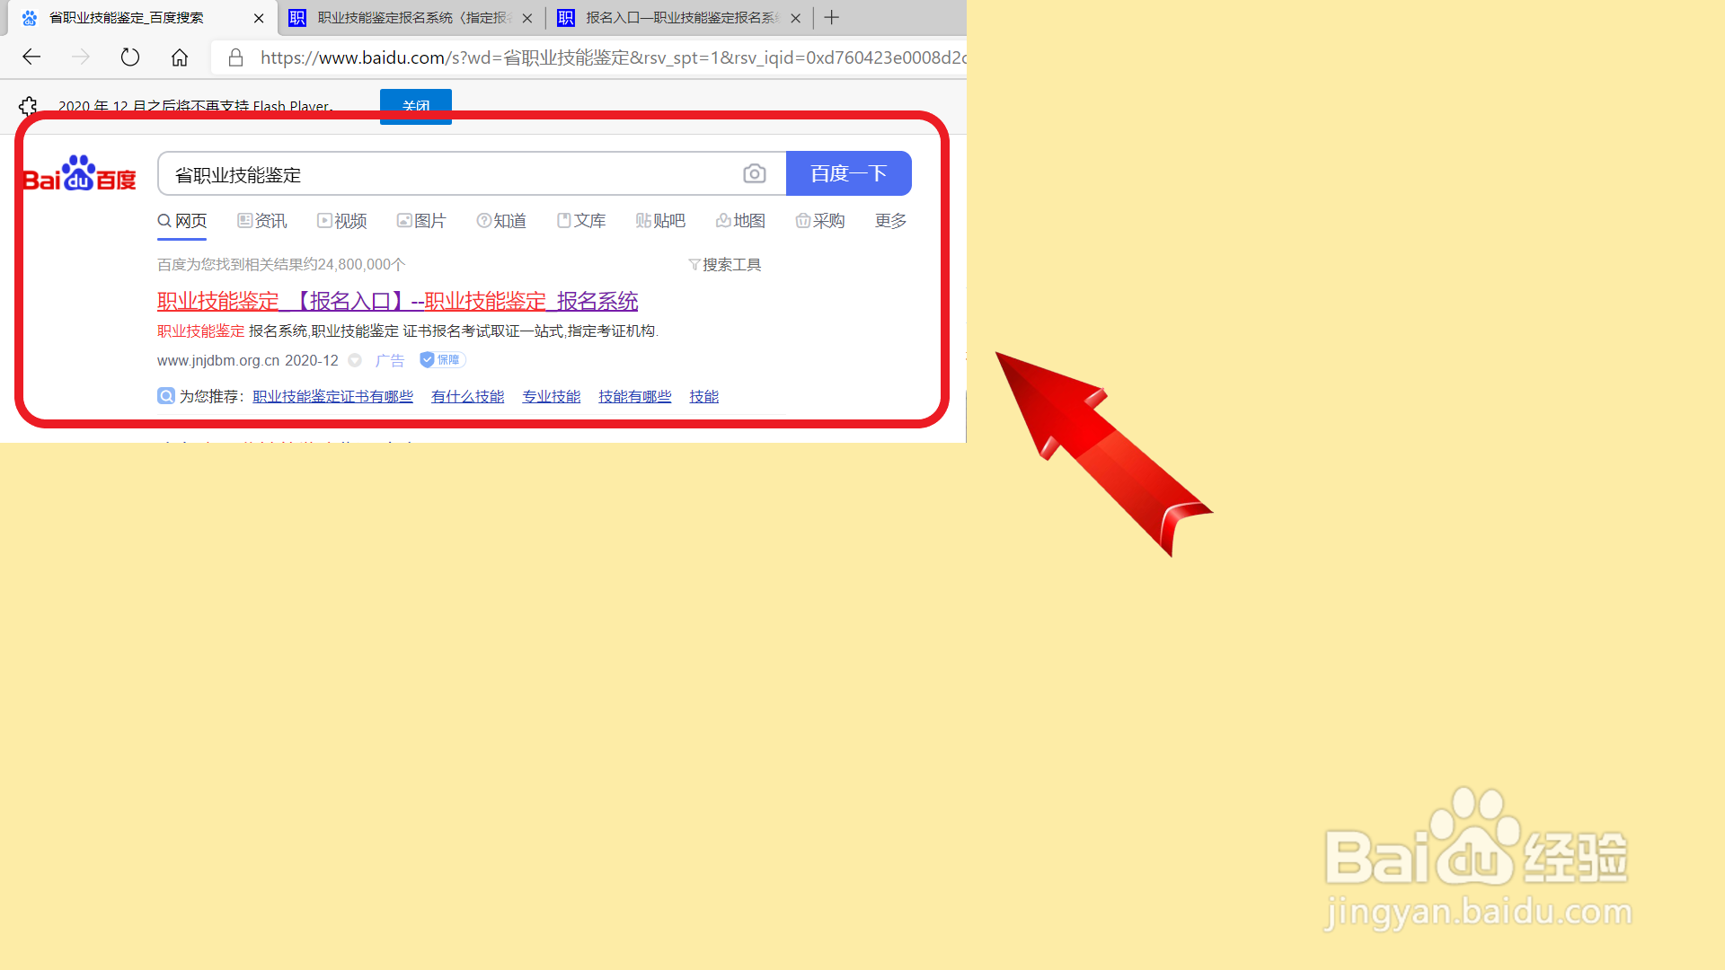
Task: Toggle the 搜索工具 search tools panel
Action: tap(724, 263)
